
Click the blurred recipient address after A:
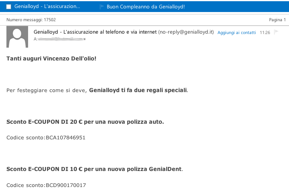click(62, 39)
